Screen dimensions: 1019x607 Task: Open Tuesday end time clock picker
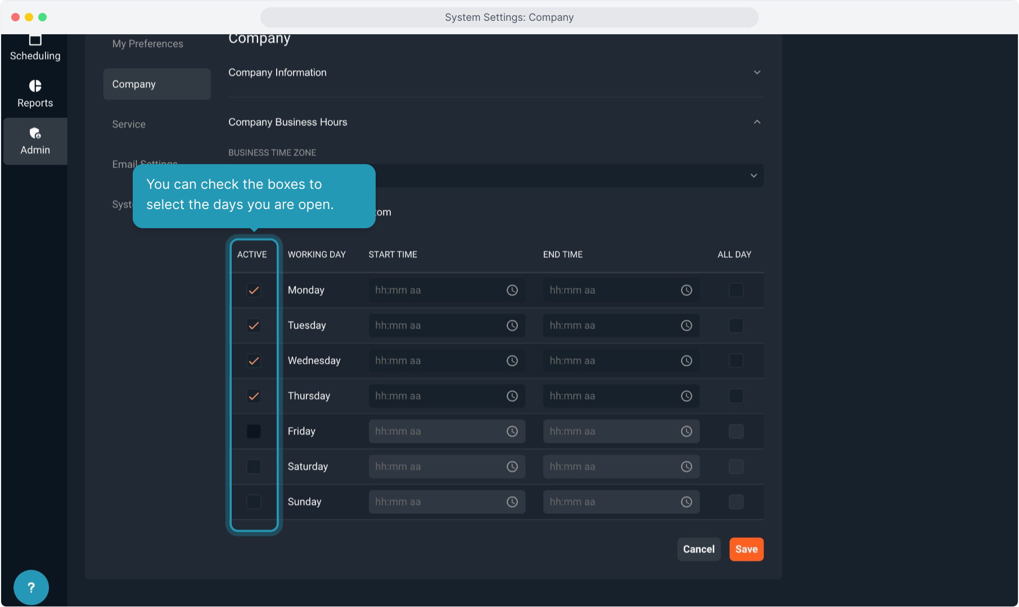(x=686, y=326)
